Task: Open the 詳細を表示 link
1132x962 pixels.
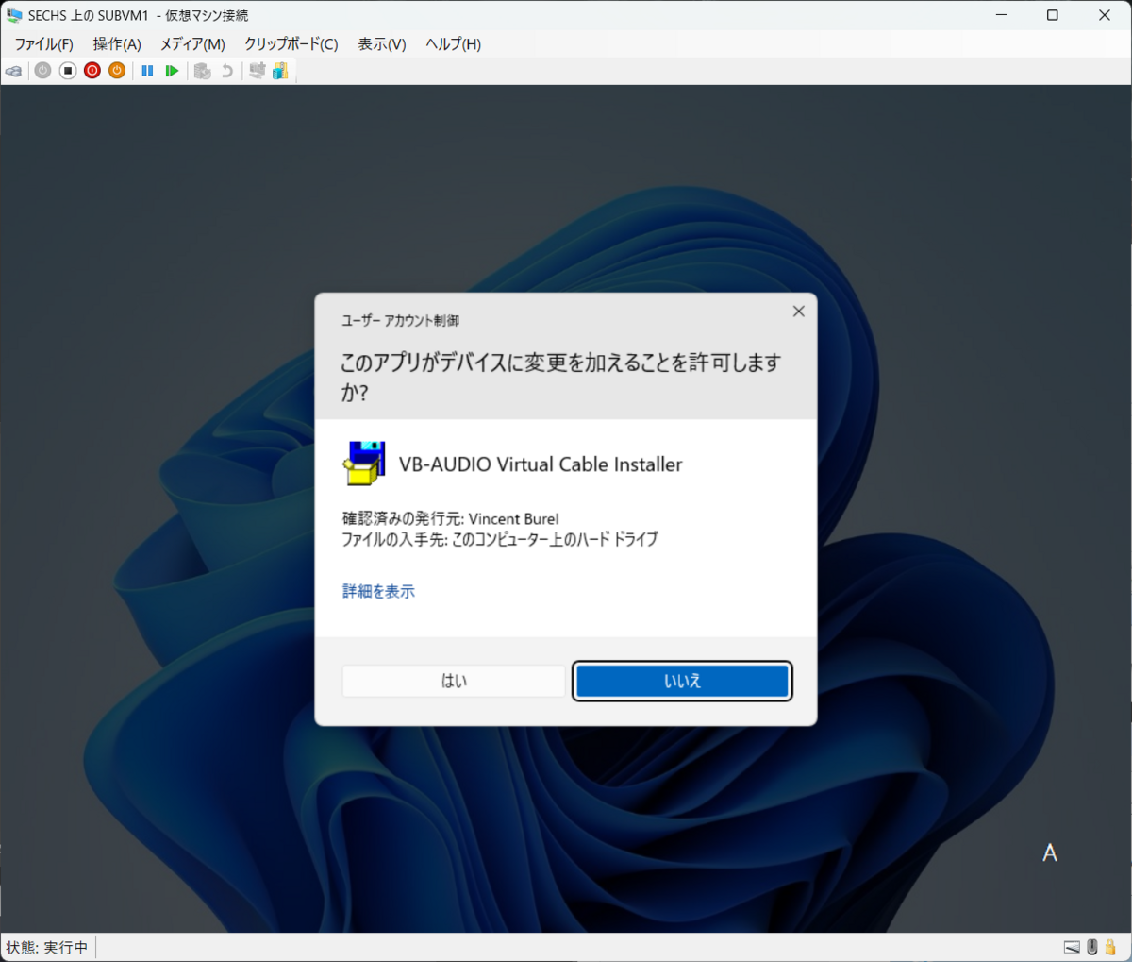Action: [378, 591]
